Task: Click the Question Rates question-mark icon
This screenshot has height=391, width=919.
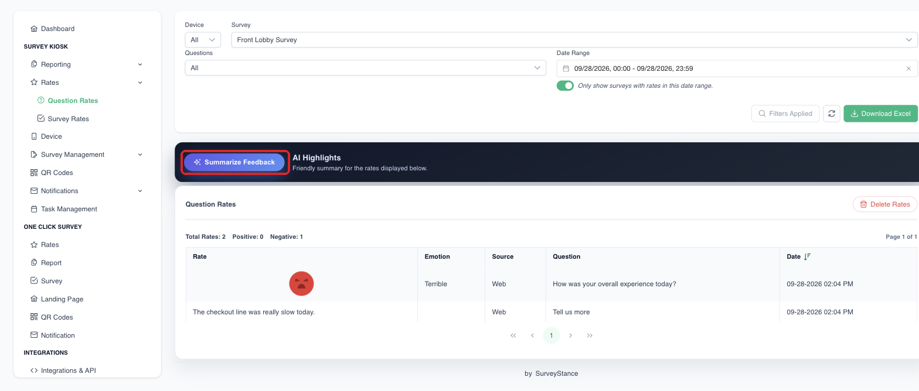Action: [41, 100]
